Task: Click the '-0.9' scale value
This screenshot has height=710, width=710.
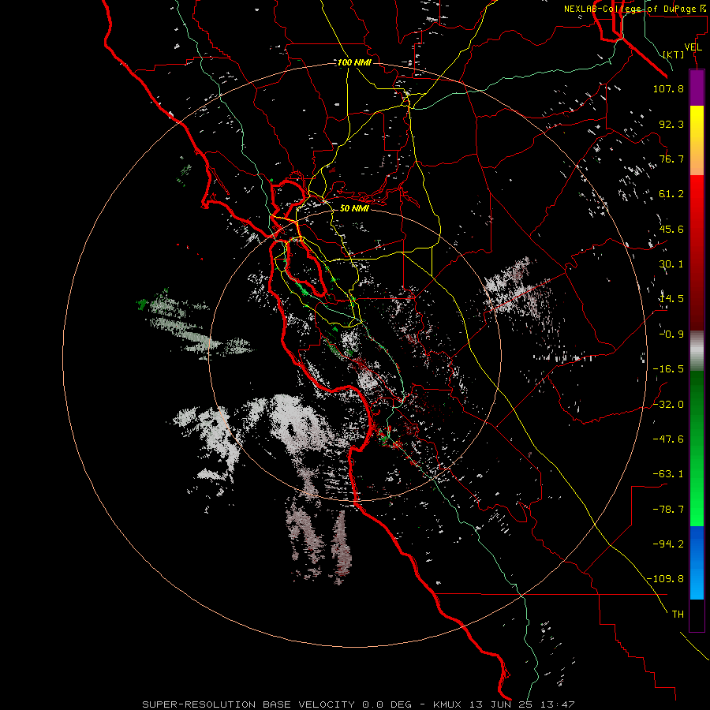Action: (x=671, y=334)
